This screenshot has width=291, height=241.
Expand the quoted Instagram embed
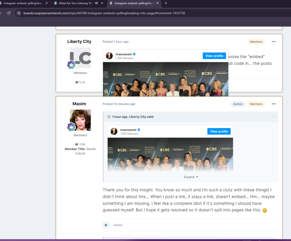point(191,177)
